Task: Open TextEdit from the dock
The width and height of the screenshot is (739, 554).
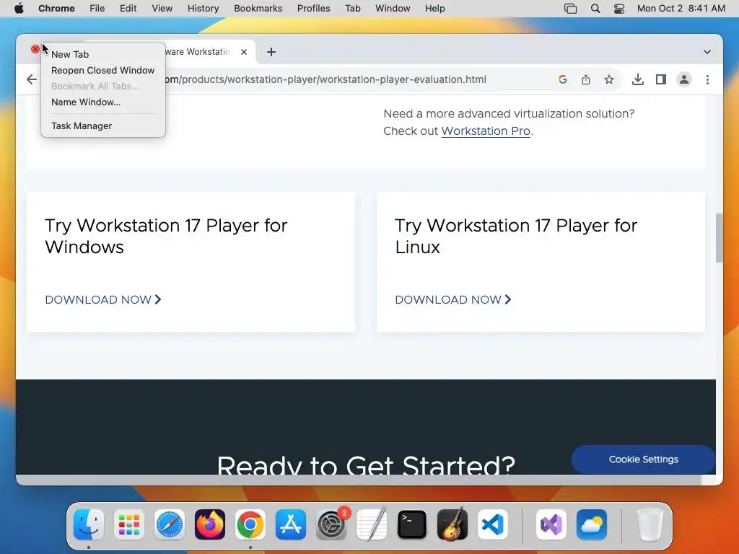Action: point(372,524)
